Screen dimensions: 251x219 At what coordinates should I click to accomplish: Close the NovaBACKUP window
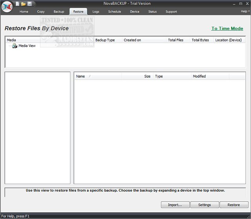[247, 4]
